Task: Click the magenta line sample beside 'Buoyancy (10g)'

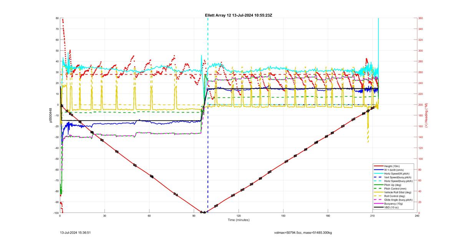Action: click(x=378, y=204)
